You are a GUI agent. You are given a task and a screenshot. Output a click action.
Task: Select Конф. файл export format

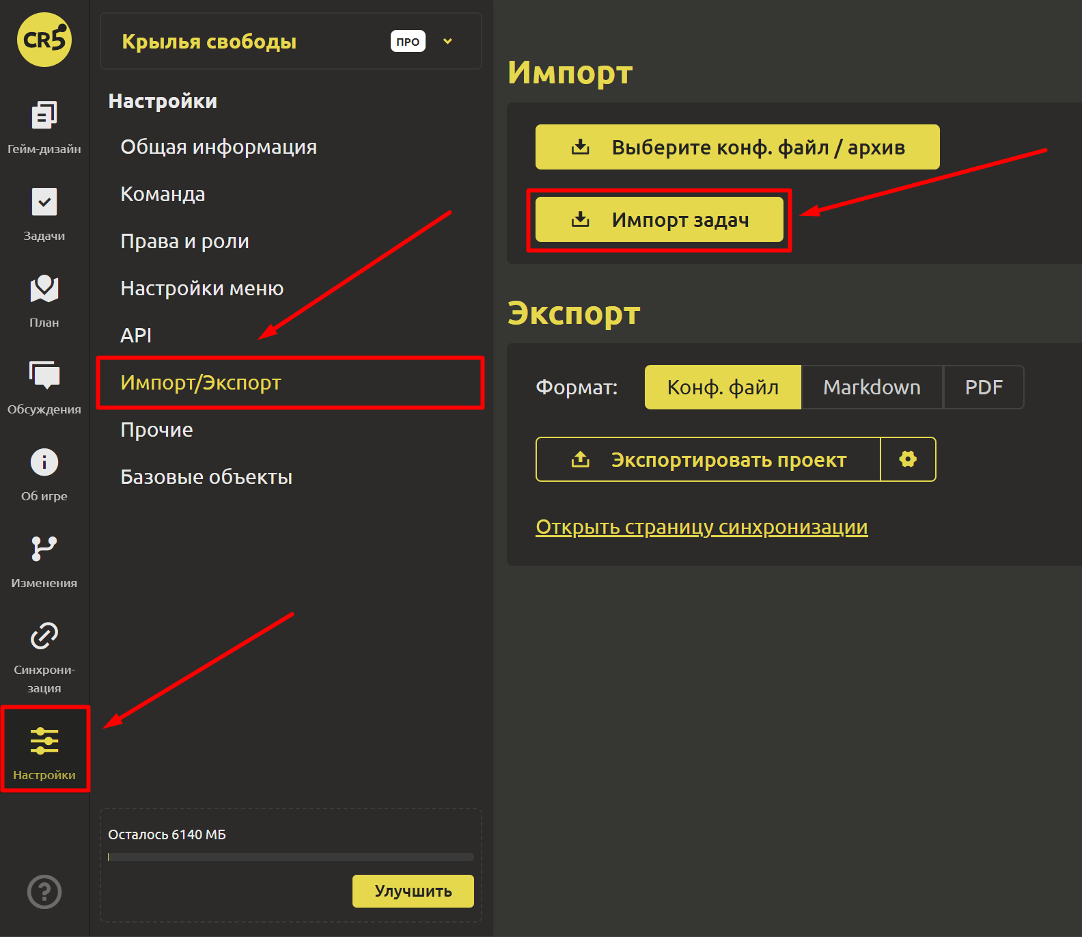coord(723,388)
